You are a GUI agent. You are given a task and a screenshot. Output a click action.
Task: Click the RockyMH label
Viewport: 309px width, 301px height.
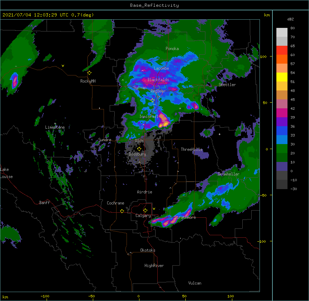(x=88, y=81)
